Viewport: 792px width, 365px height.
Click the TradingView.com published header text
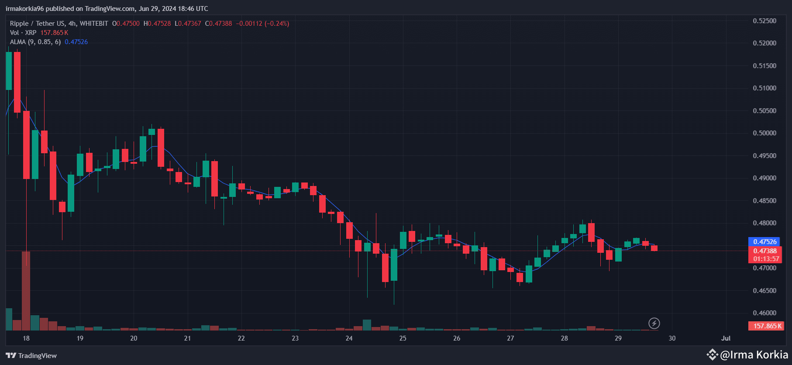pos(107,9)
